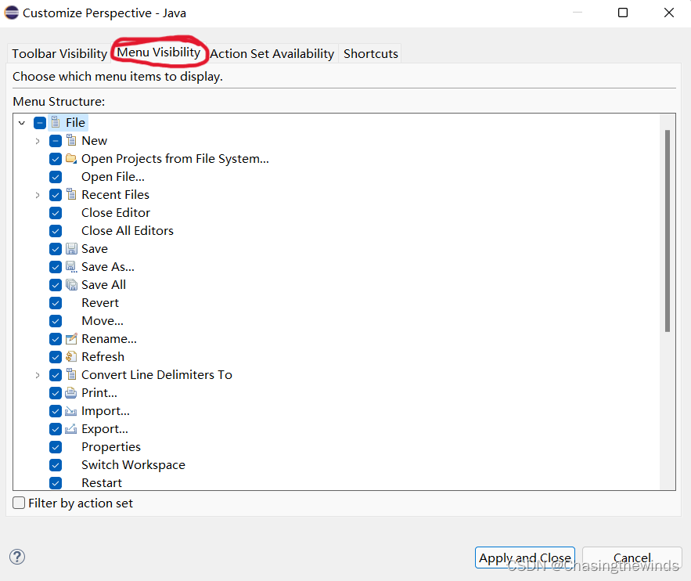Click the Print printer icon
This screenshot has width=691, height=581.
(71, 393)
